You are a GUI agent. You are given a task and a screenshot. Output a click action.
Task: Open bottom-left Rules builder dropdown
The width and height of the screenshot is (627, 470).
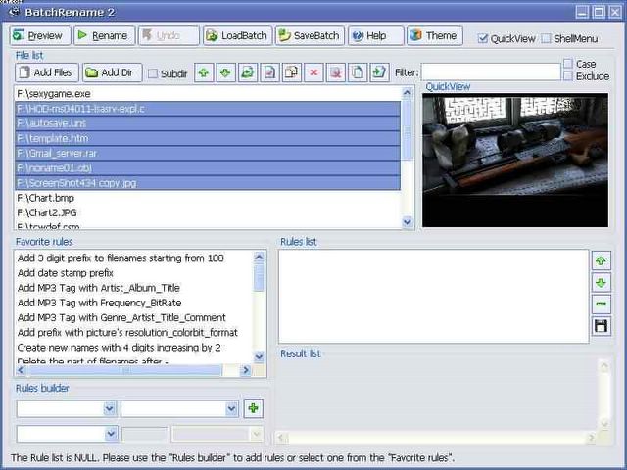(111, 434)
